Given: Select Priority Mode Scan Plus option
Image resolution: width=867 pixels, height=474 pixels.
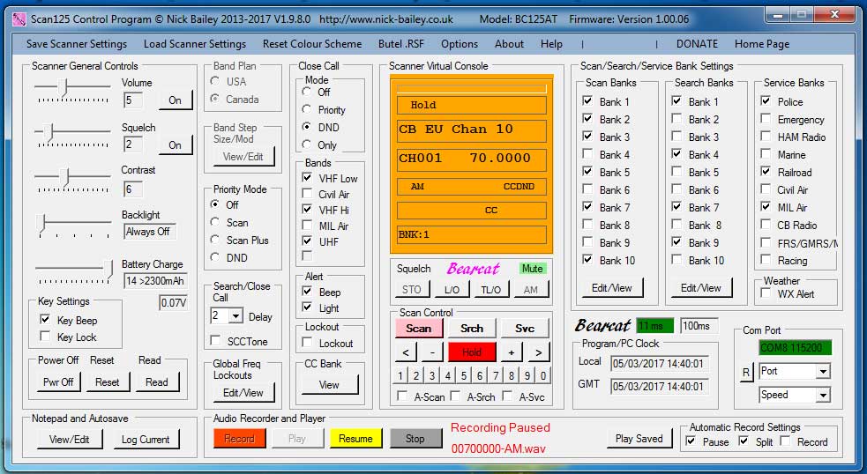Looking at the screenshot, I should coord(215,240).
